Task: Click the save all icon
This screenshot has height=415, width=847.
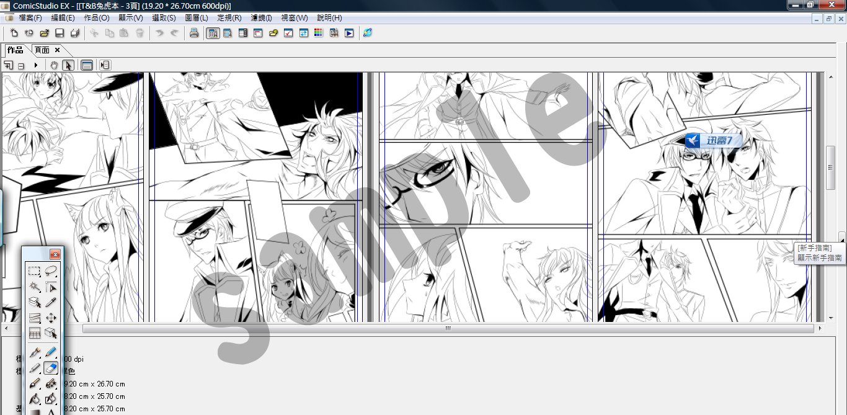Action: (x=75, y=33)
